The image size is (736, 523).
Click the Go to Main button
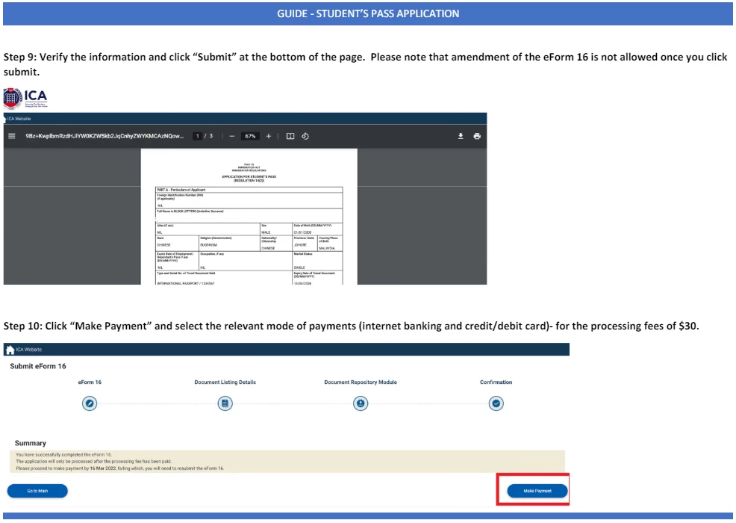click(37, 491)
